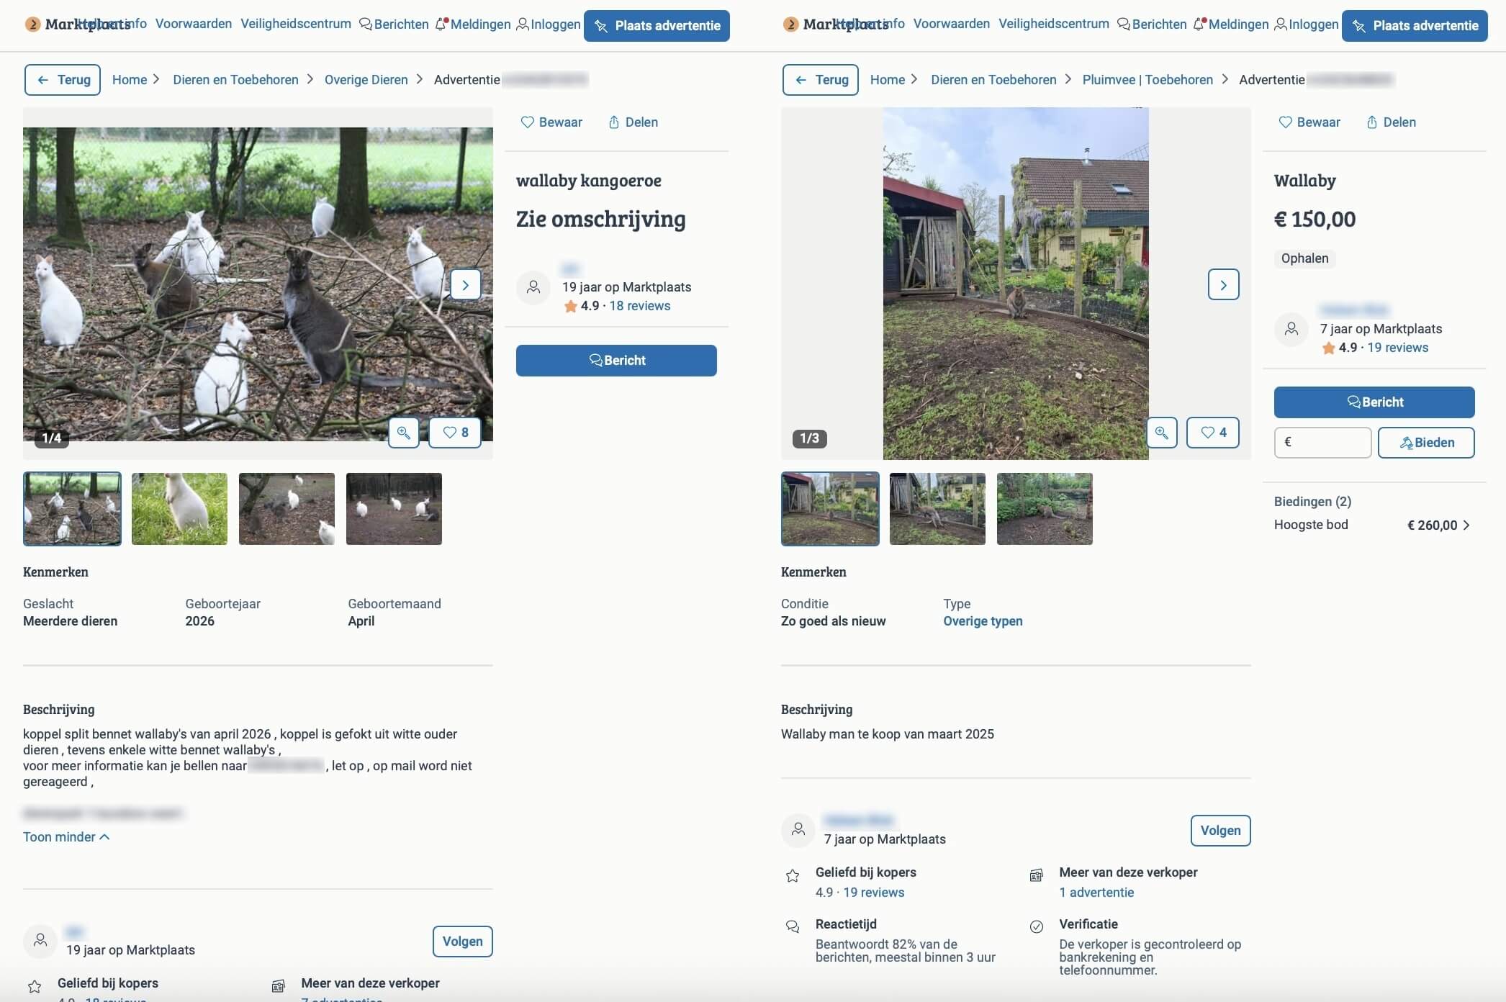
Task: Click Plaats advertentie in the left page
Action: pyautogui.click(x=657, y=26)
